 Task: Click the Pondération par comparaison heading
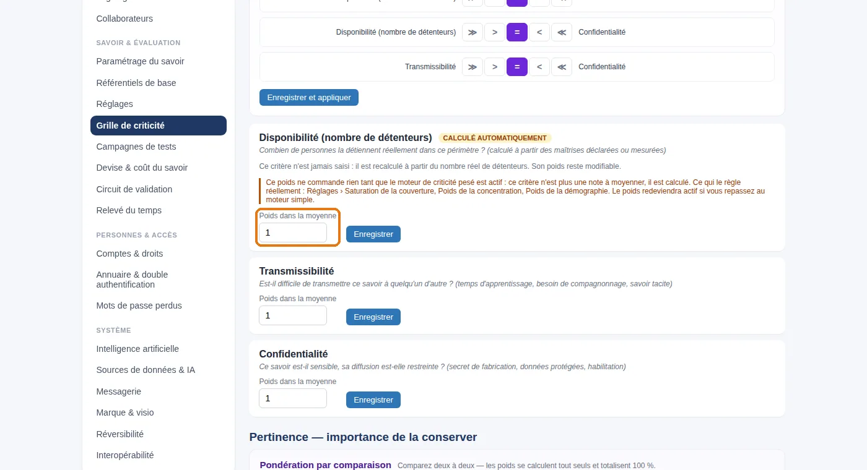(x=326, y=465)
